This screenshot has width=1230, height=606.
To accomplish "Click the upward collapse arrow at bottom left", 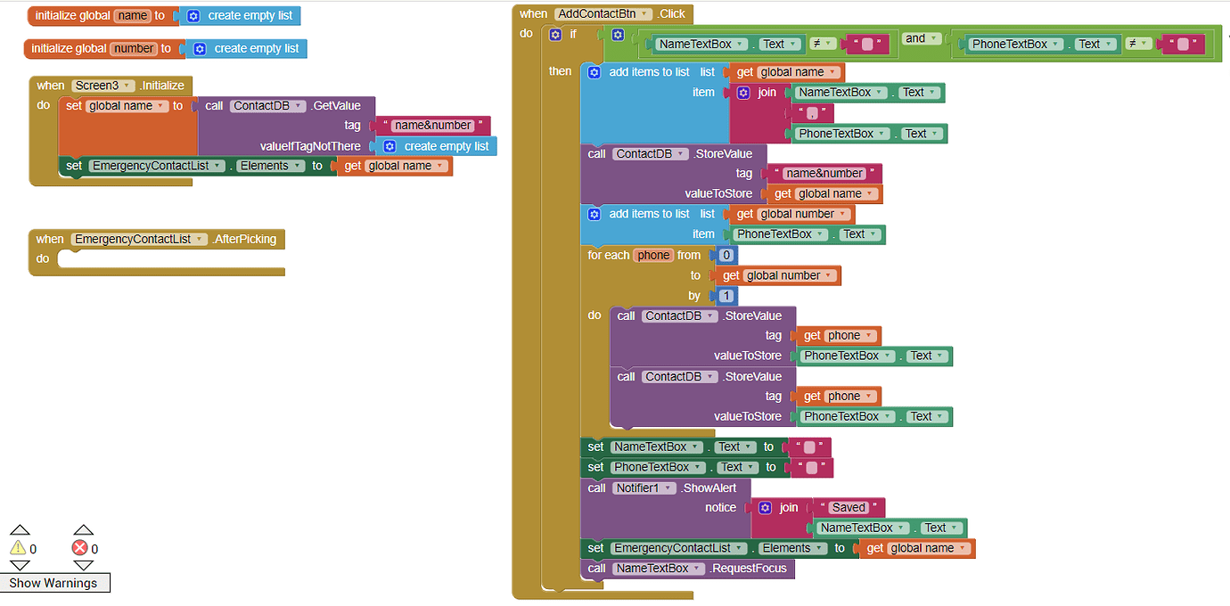I will click(20, 529).
